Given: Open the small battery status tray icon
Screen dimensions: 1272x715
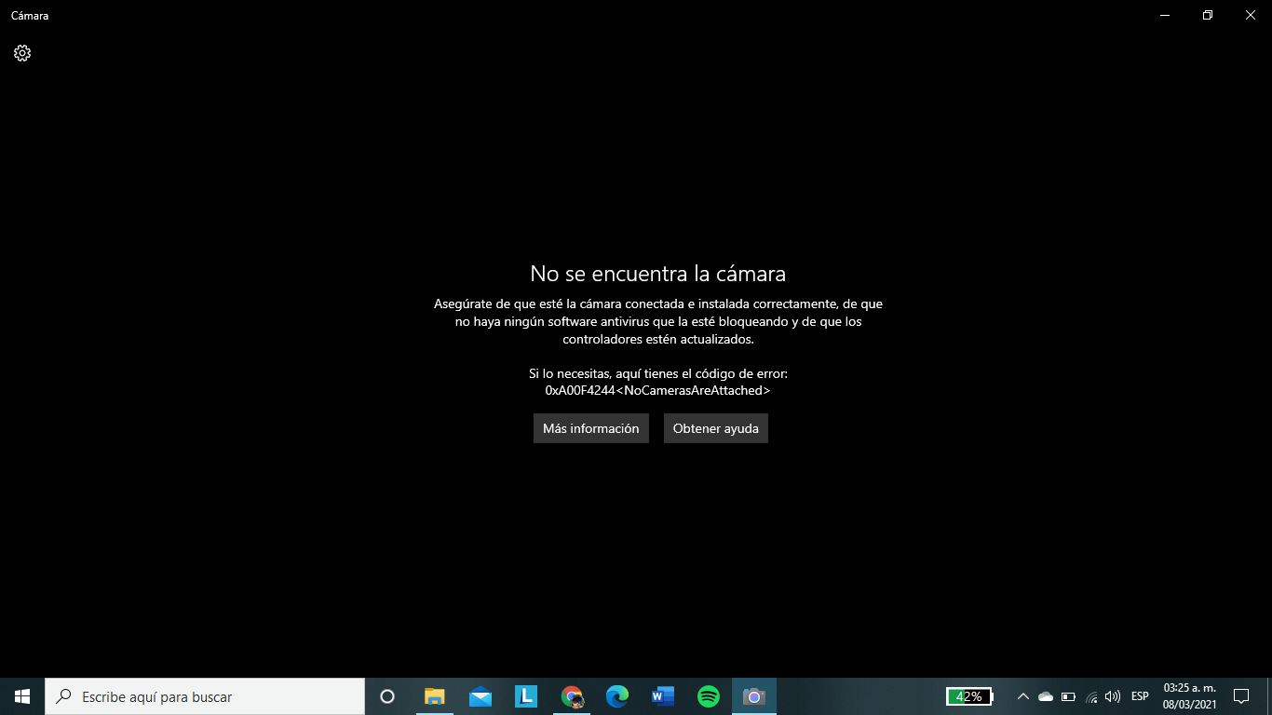Looking at the screenshot, I should pyautogui.click(x=1069, y=696).
